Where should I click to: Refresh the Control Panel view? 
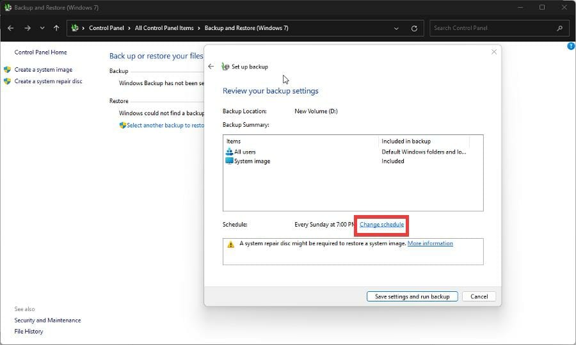[x=414, y=28]
